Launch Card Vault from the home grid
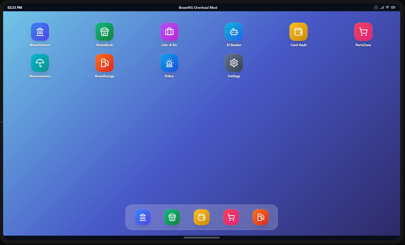 click(299, 32)
